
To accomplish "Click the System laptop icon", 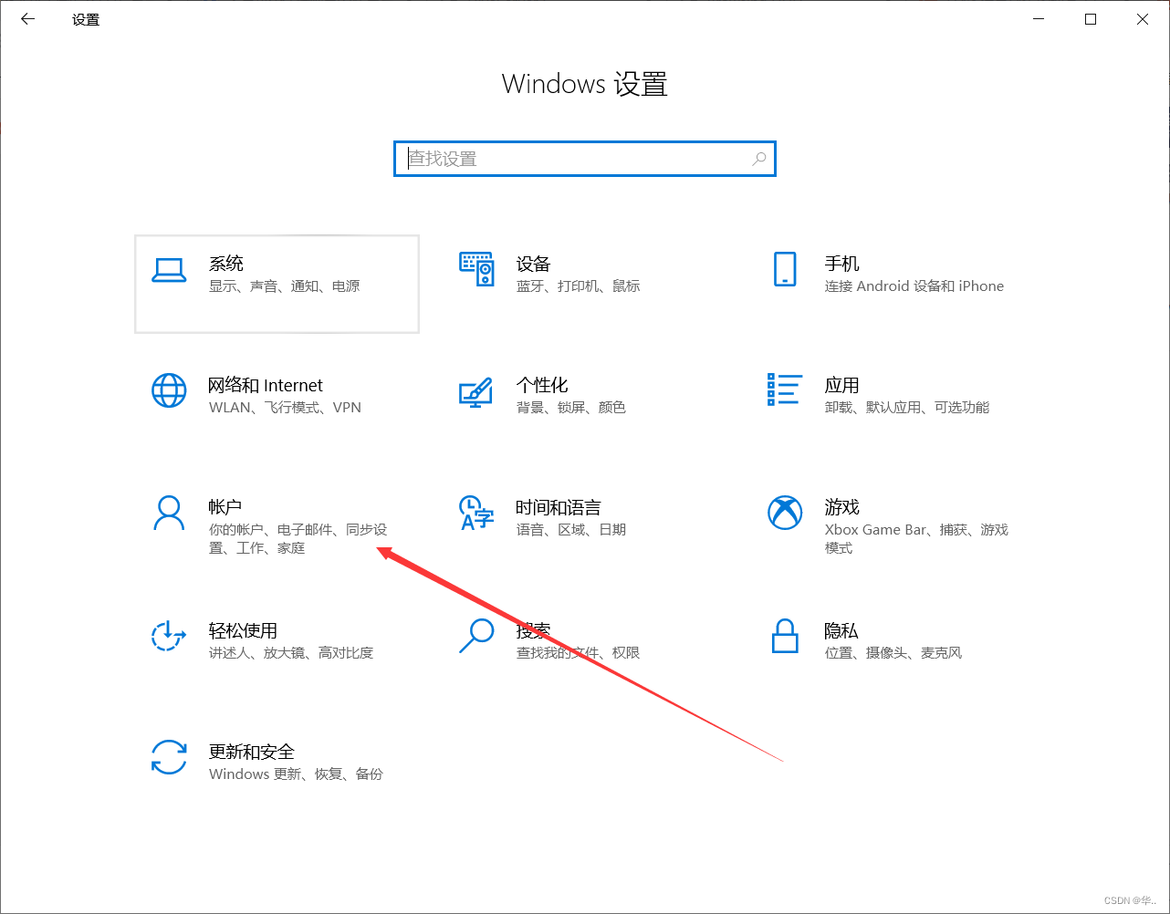I will (169, 270).
